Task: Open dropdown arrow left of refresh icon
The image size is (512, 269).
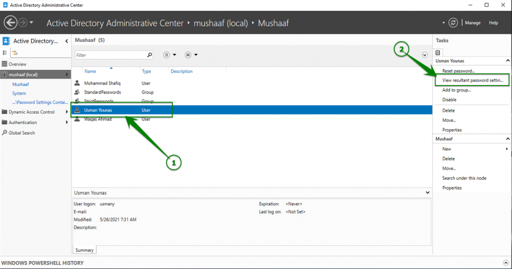Action: pyautogui.click(x=443, y=23)
